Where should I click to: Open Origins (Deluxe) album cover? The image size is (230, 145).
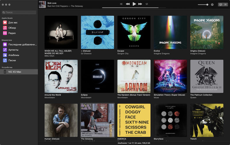207,32
